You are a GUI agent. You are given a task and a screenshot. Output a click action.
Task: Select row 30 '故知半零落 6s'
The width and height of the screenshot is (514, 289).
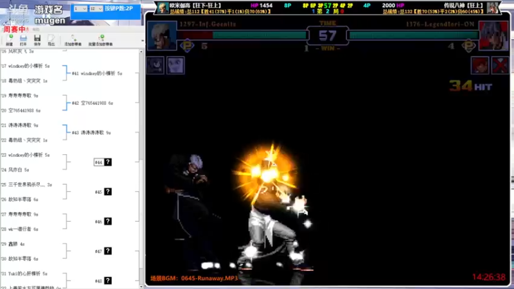[20, 259]
